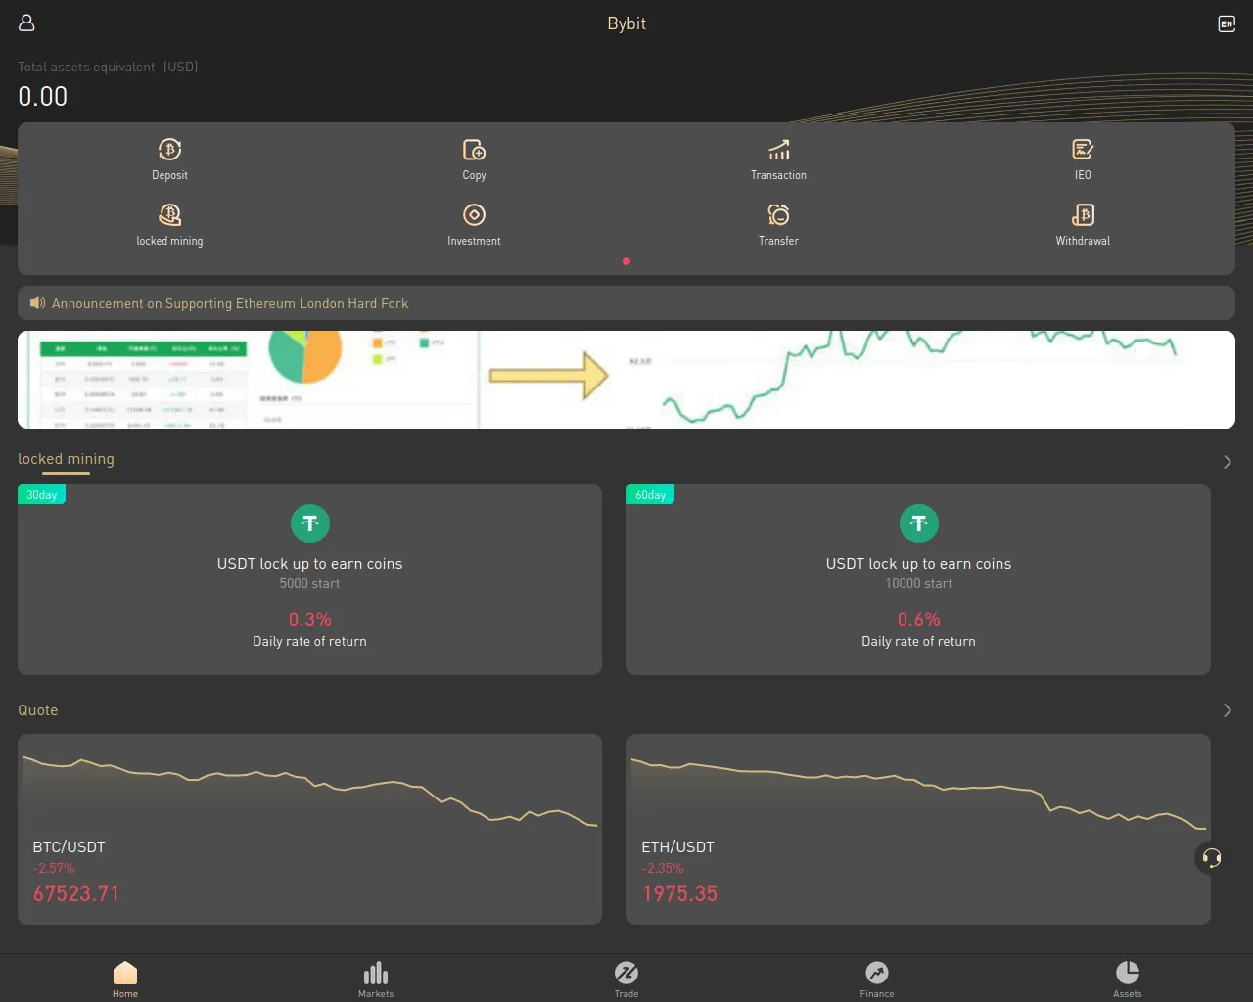Open the Assets tab
The height and width of the screenshot is (1002, 1253).
point(1128,979)
